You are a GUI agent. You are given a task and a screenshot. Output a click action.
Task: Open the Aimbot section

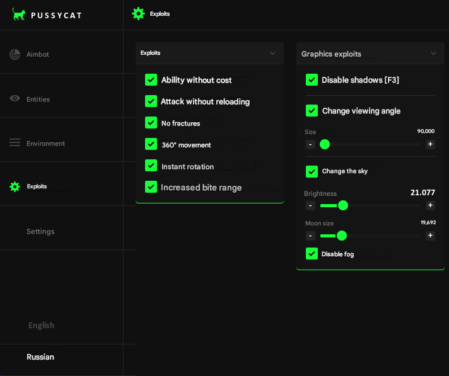[x=62, y=52]
